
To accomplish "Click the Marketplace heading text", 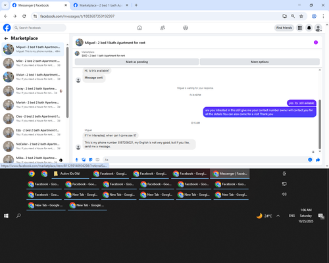I will pos(24,38).
